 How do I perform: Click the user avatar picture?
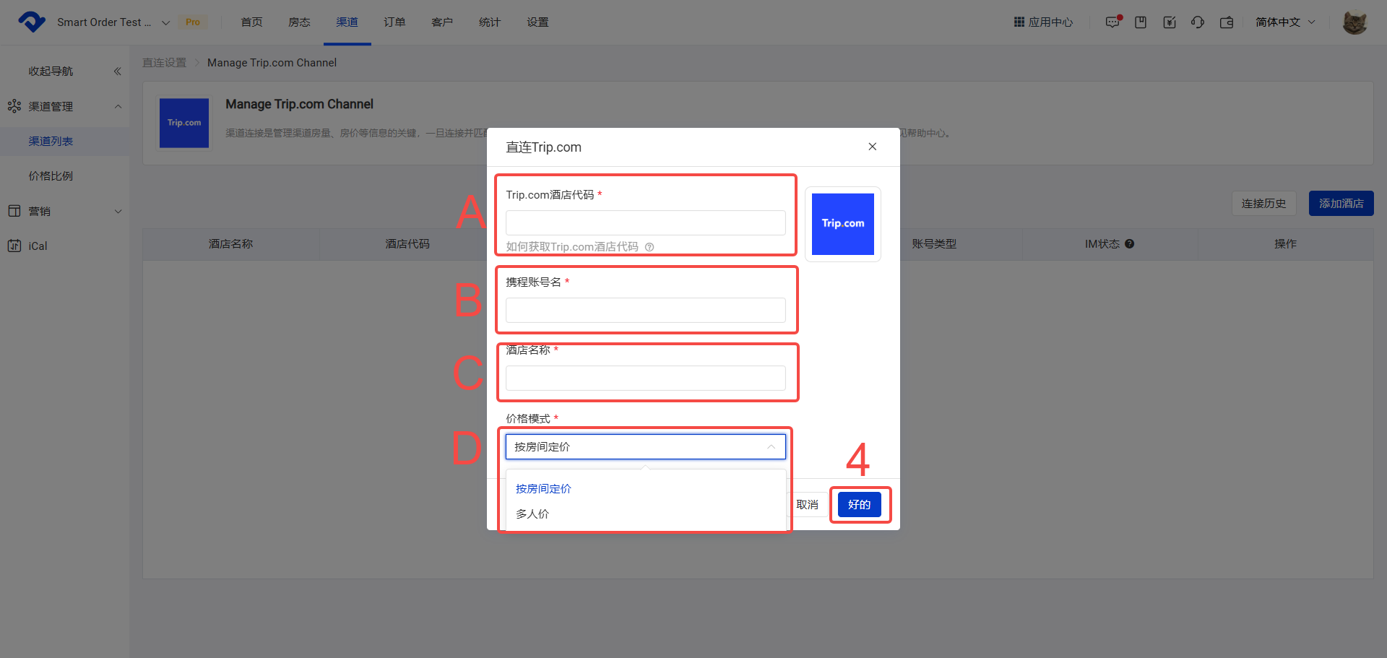(x=1354, y=22)
